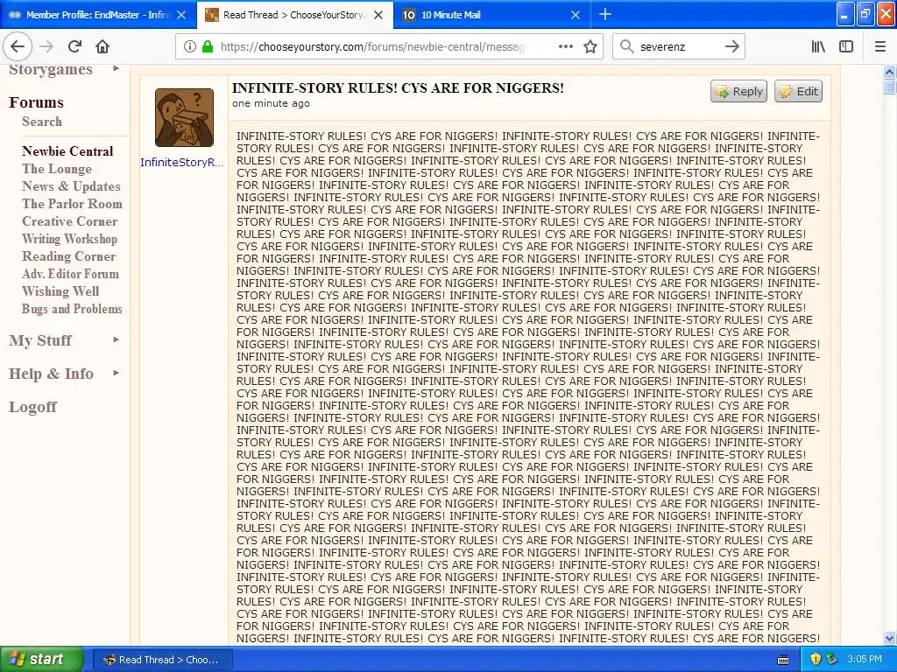897x672 pixels.
Task: Click the Edit button on the post
Action: [799, 91]
